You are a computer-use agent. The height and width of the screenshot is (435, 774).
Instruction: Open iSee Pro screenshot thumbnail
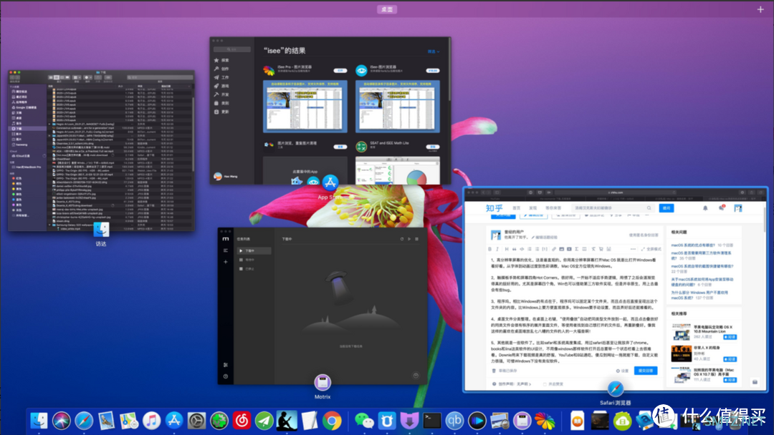tap(305, 107)
